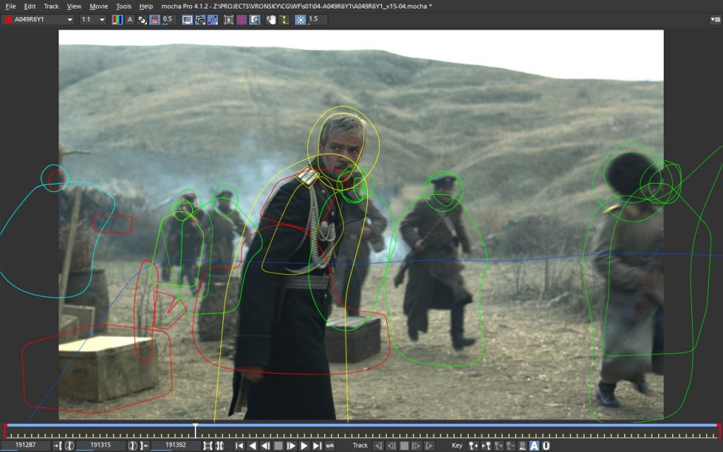Click the stop tracking button
The image size is (723, 452).
point(404,446)
